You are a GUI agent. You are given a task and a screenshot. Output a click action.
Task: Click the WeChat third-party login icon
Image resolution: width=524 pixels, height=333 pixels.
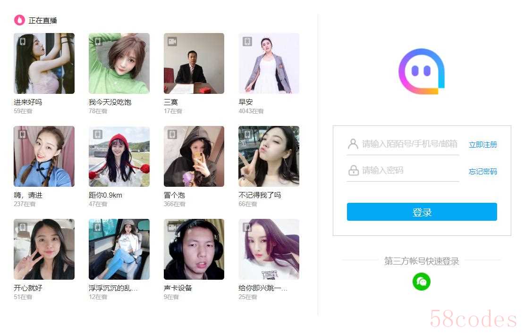pyautogui.click(x=422, y=282)
